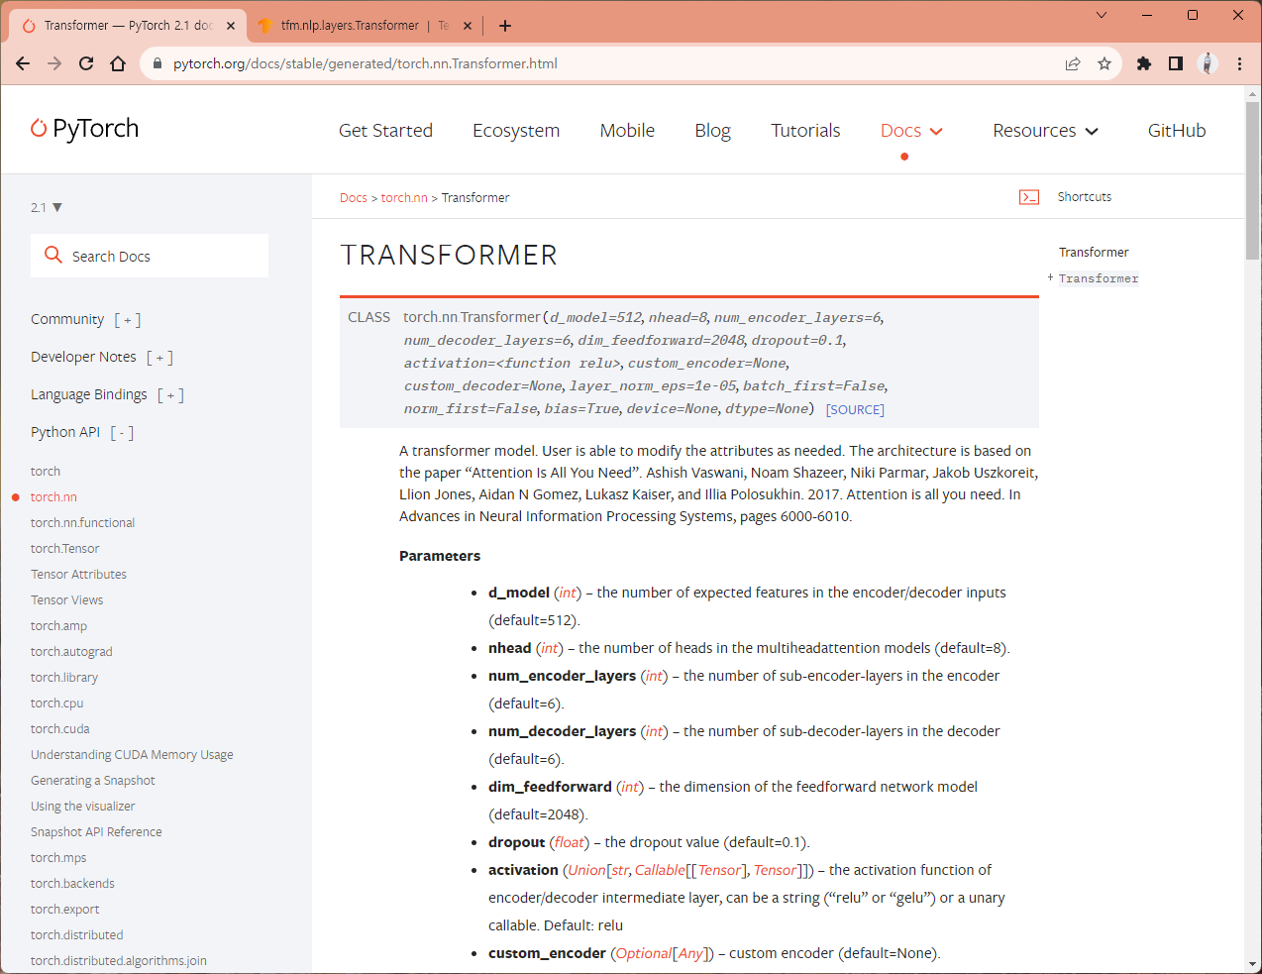Open the Ecosystem menu item
The image size is (1262, 974).
coord(516,131)
